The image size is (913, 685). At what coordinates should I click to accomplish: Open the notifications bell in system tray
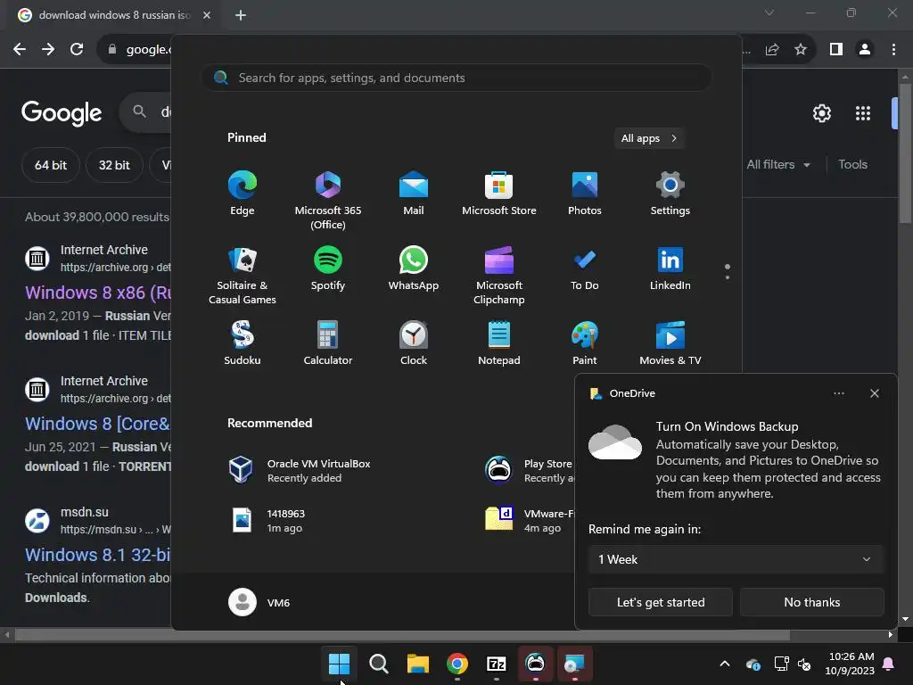[889, 664]
